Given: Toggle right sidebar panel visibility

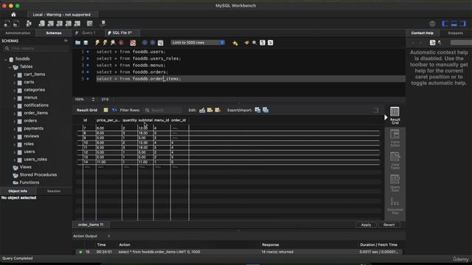Looking at the screenshot, I should (463, 24).
